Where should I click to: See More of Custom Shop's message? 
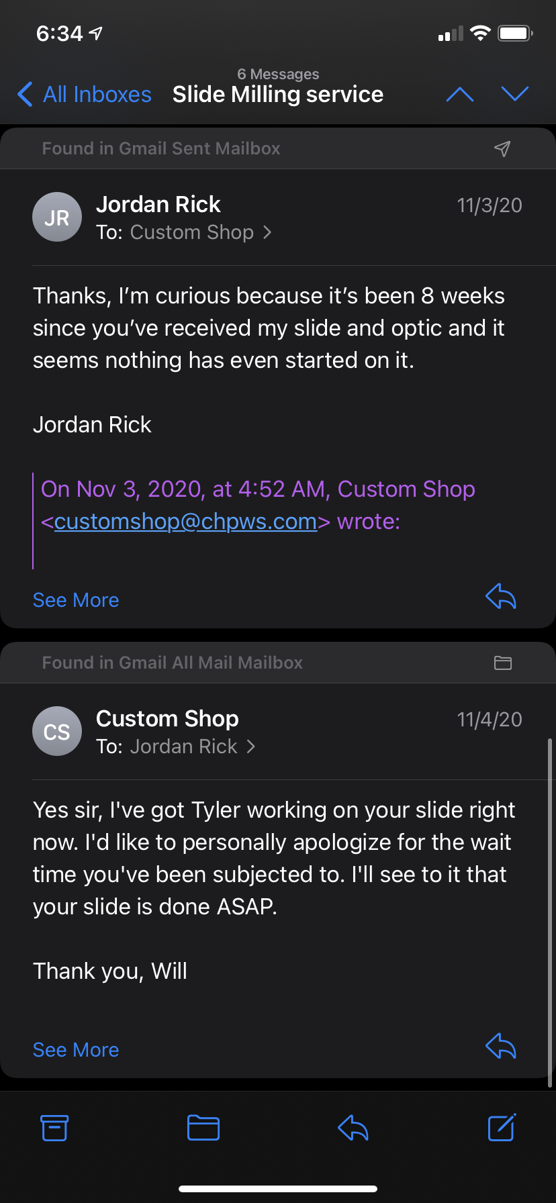(x=76, y=1050)
